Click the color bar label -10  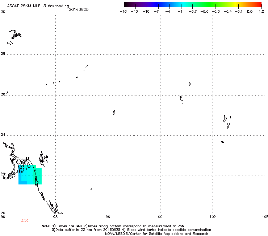coord(146,12)
